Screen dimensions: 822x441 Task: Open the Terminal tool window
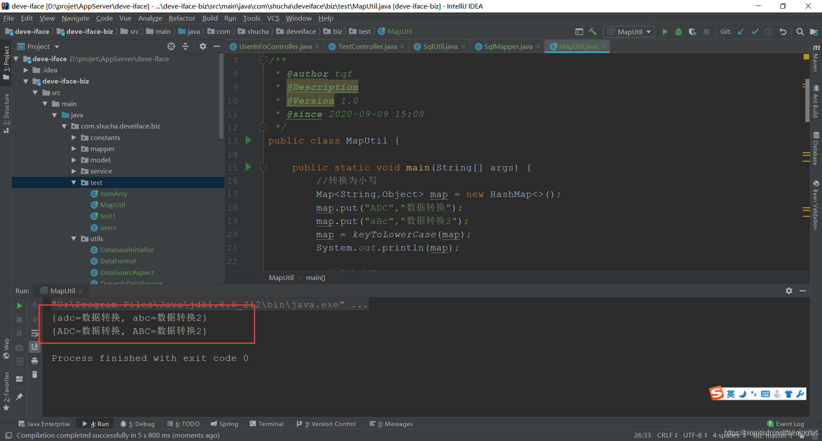pyautogui.click(x=267, y=424)
